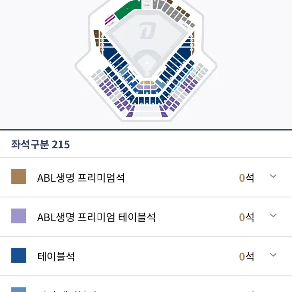Click the lavender 프리미엄 테이블석 color swatch
Image resolution: width=292 pixels, height=292 pixels.
pos(18,216)
